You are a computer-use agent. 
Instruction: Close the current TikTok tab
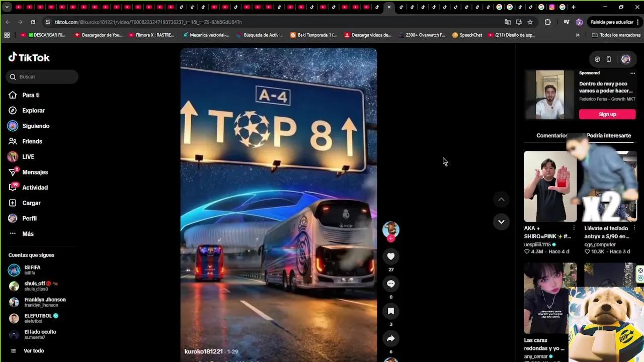389,7
